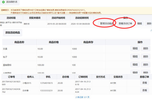Select the stock 1000 in the 包子 row
Image resolution: width=152 pixels, height=101 pixels.
pos(74,57)
